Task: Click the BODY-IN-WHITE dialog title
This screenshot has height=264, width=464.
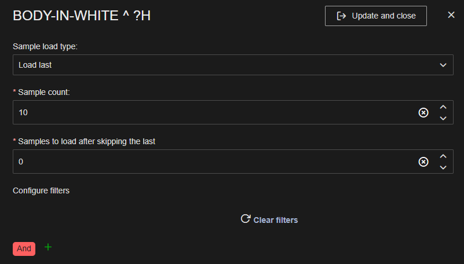Action: 82,16
